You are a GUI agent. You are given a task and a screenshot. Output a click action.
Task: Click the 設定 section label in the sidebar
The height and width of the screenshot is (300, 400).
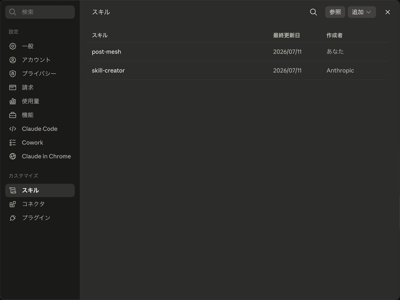click(x=13, y=32)
